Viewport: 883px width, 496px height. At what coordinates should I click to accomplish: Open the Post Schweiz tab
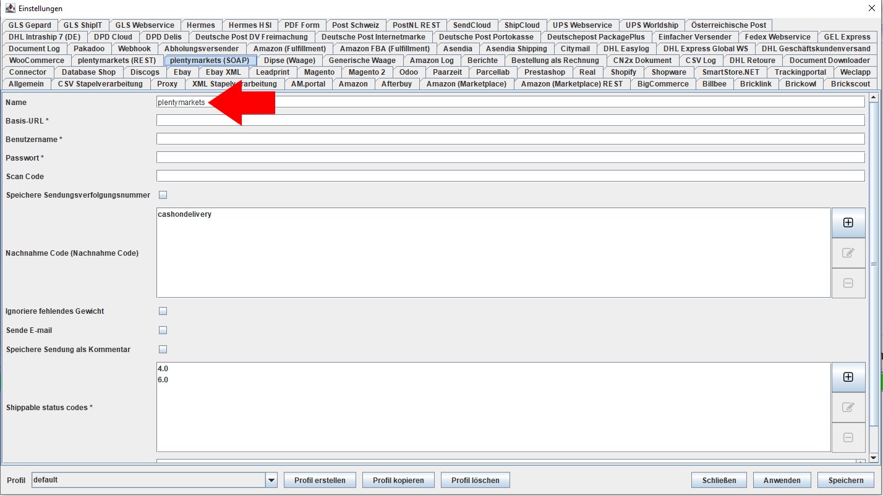356,25
